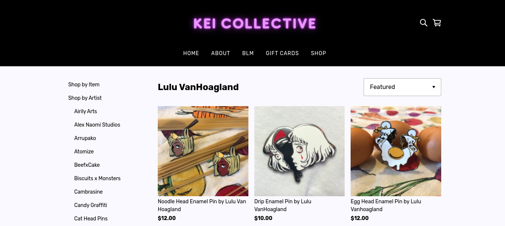Select GIFT CARDS in navigation
Image resolution: width=505 pixels, height=226 pixels.
[x=282, y=53]
